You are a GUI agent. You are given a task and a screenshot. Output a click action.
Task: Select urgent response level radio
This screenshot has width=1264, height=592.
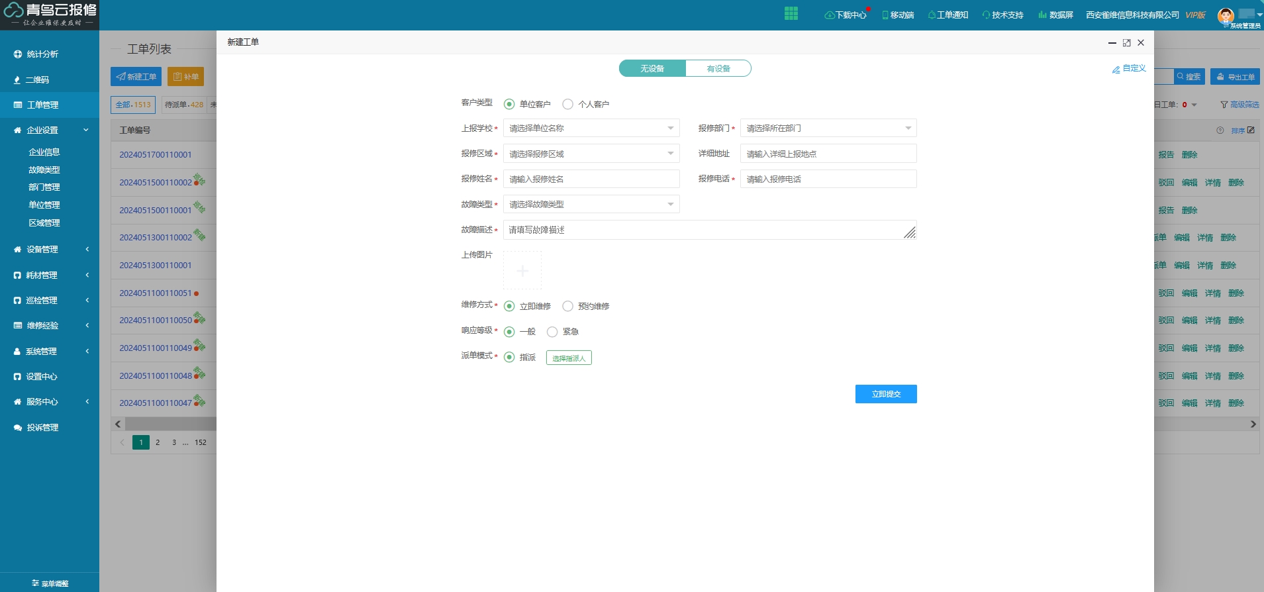pyautogui.click(x=552, y=332)
